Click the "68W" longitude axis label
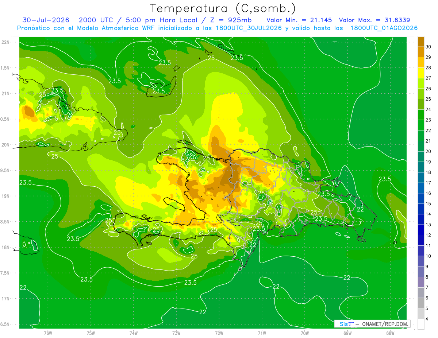Screen dimensions: 438x338 pyautogui.click(x=390, y=333)
